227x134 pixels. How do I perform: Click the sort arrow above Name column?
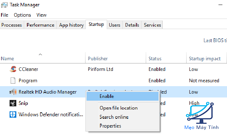[40, 54]
